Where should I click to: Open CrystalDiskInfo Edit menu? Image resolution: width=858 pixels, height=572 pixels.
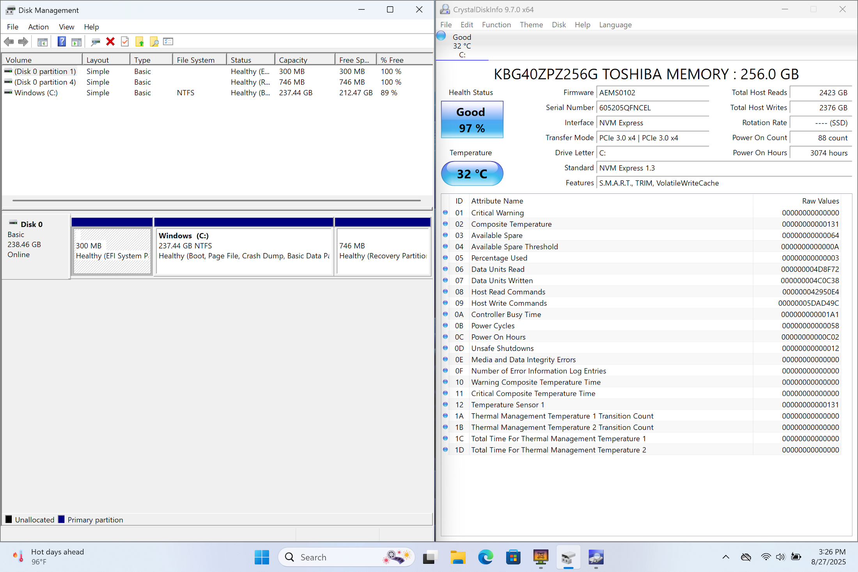coord(466,25)
